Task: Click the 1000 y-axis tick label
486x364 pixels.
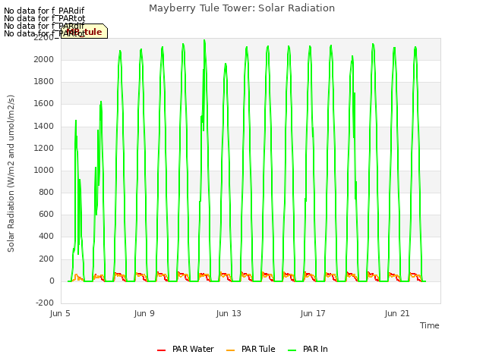Action: point(44,170)
